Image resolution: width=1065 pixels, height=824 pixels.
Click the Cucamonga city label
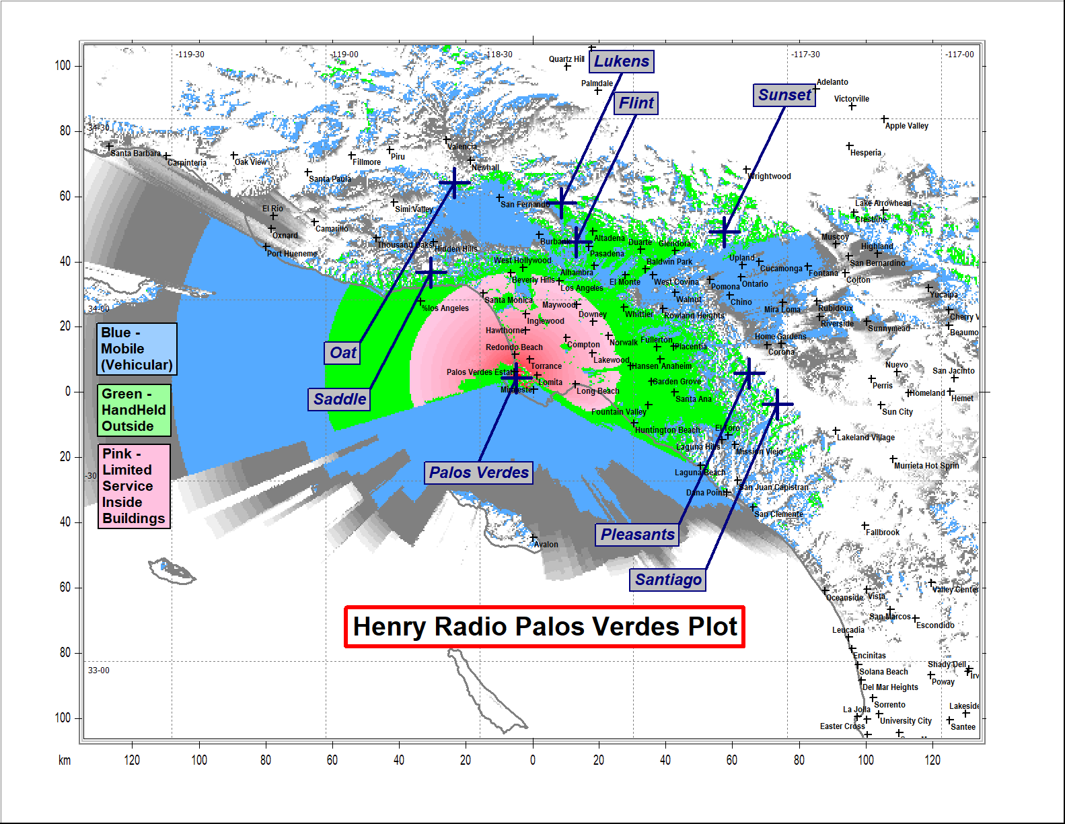tap(781, 269)
